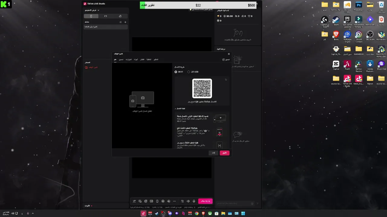Open Steam from the taskbar
Screen dimensions: 387x217
coord(157,213)
